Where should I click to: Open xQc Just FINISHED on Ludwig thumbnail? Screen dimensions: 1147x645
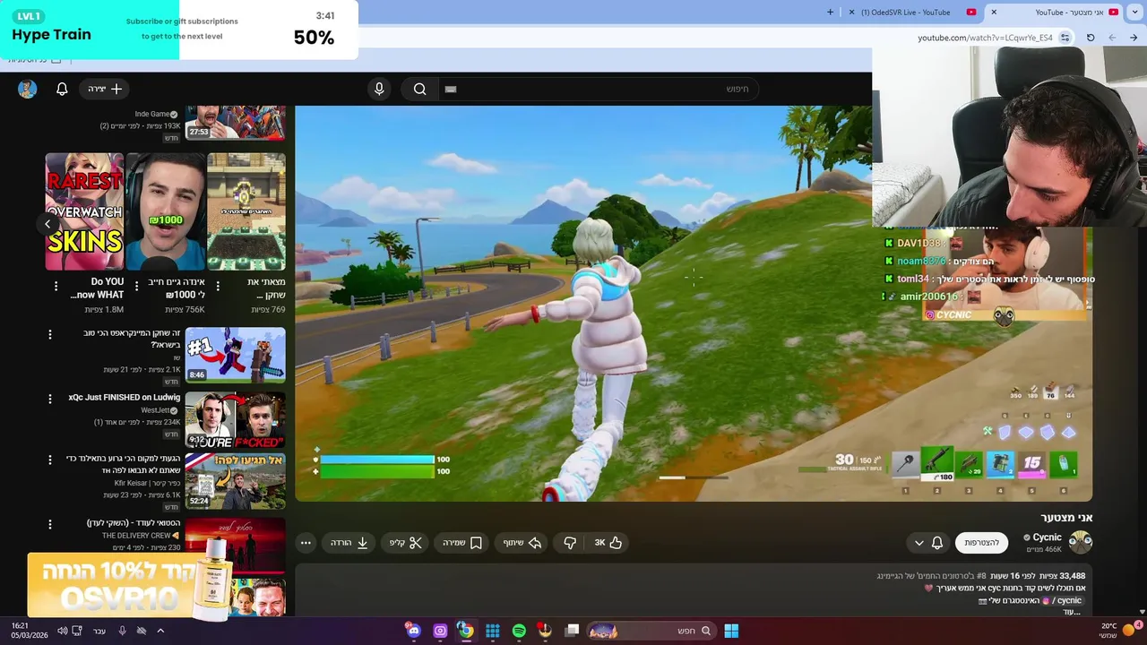tap(236, 420)
